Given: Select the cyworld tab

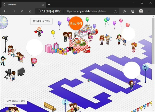Looking at the screenshot, I should pos(24,5).
